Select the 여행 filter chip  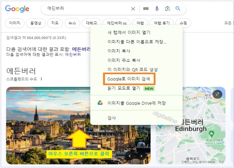[x=140, y=23]
